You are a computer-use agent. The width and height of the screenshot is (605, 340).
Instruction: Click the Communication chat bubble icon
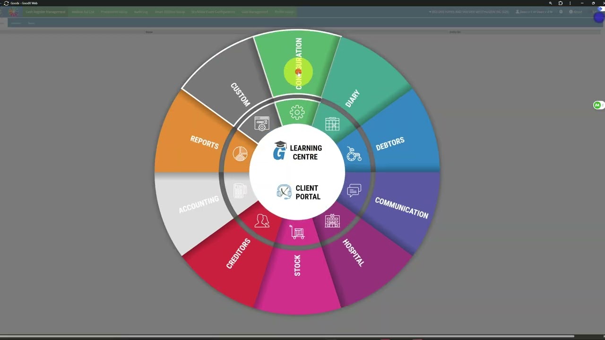point(354,191)
